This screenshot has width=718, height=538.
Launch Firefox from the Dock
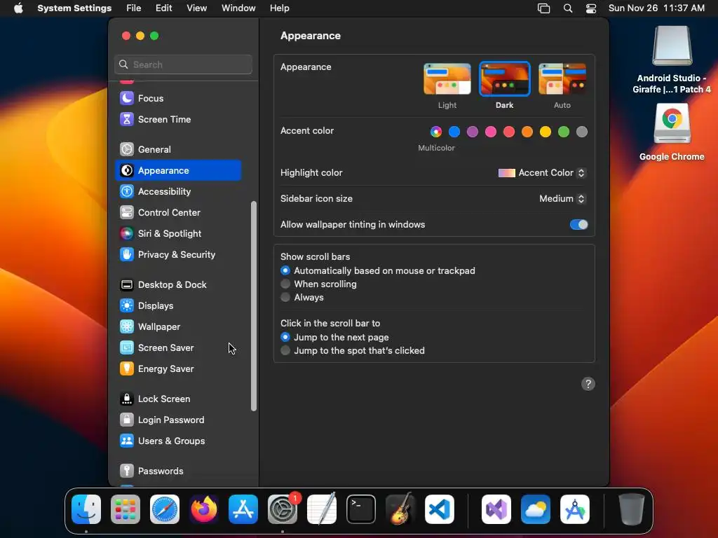click(x=204, y=509)
